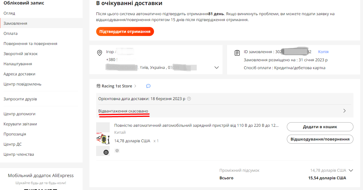The width and height of the screenshot is (363, 190).
Task: Expand the delivery address details chevron
Action: (217, 67)
